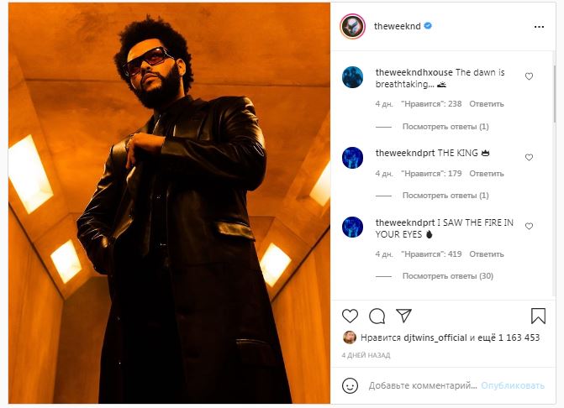Expand replies under theweekndhxouse comment
This screenshot has width=564, height=408.
tap(445, 127)
